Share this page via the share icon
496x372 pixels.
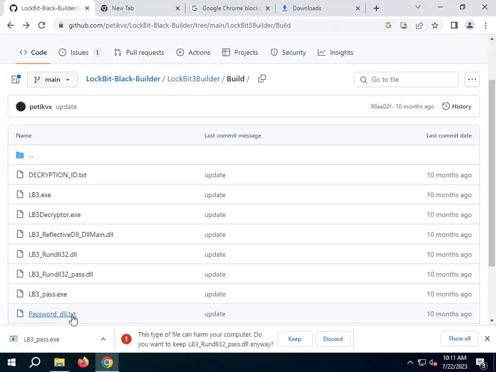pos(419,25)
